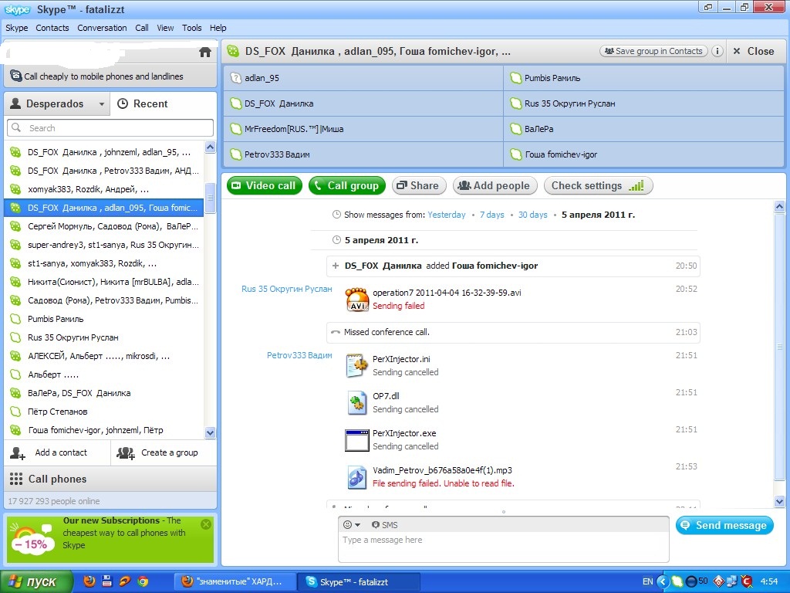Click Create a group

(x=164, y=452)
